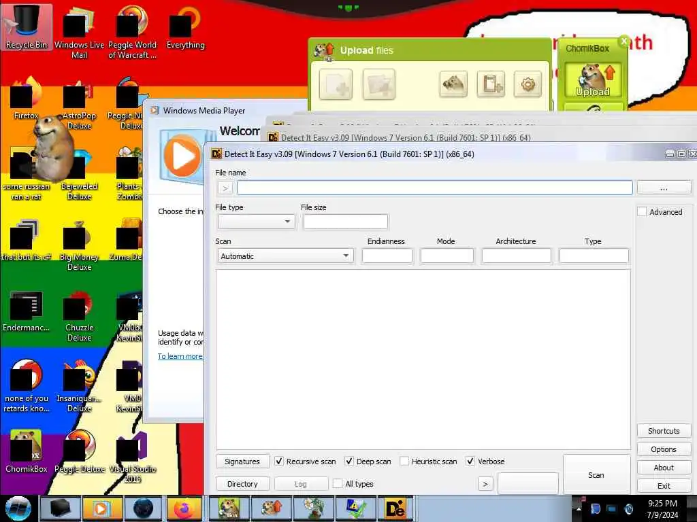697x522 pixels.
Task: Launch Peggle World of Warcraft shortcut
Action: point(132,33)
